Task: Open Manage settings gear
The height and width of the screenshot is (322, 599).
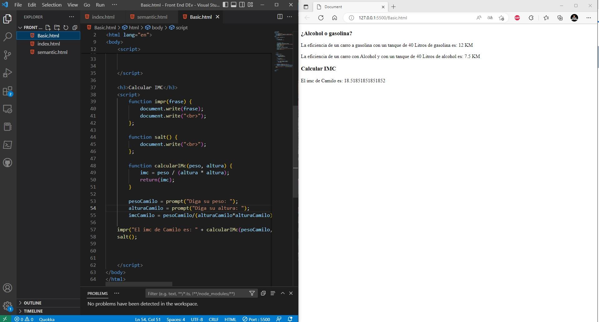Action: pos(7,306)
